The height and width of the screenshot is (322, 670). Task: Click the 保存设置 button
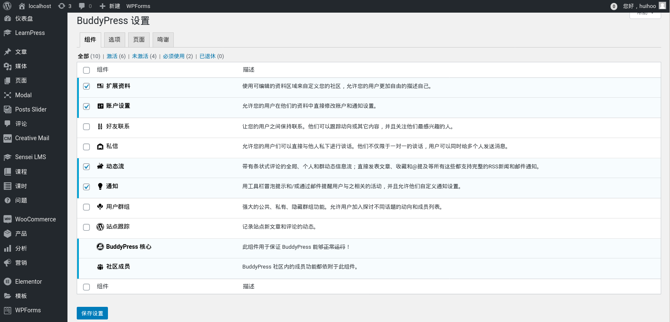point(92,313)
